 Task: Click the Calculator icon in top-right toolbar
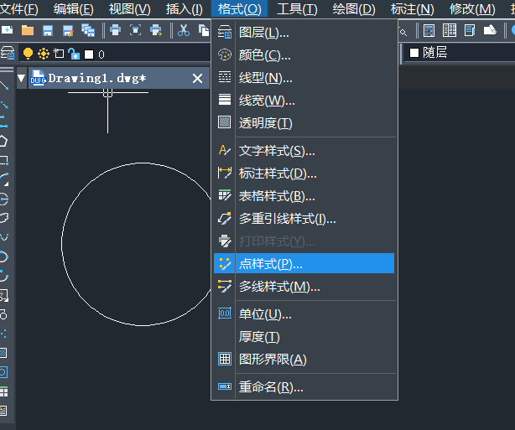pyautogui.click(x=429, y=30)
